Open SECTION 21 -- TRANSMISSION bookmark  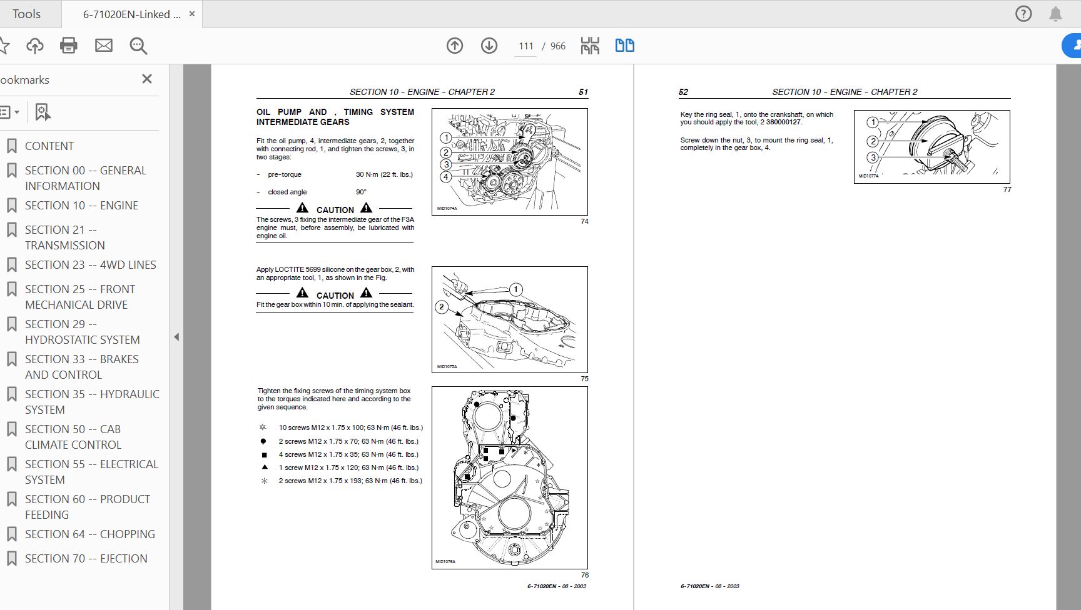65,237
